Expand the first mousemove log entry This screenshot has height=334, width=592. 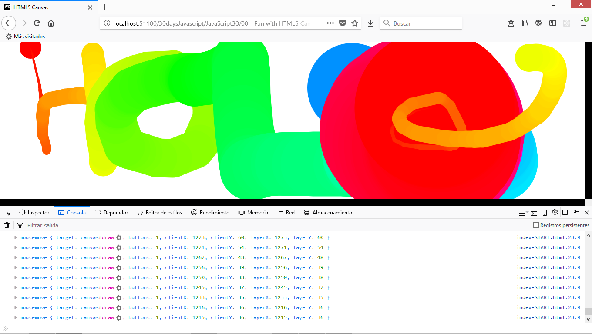(x=15, y=237)
